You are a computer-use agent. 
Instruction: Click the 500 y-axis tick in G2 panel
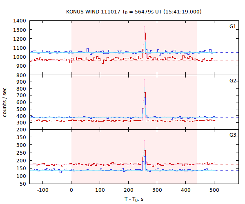click(x=21, y=109)
